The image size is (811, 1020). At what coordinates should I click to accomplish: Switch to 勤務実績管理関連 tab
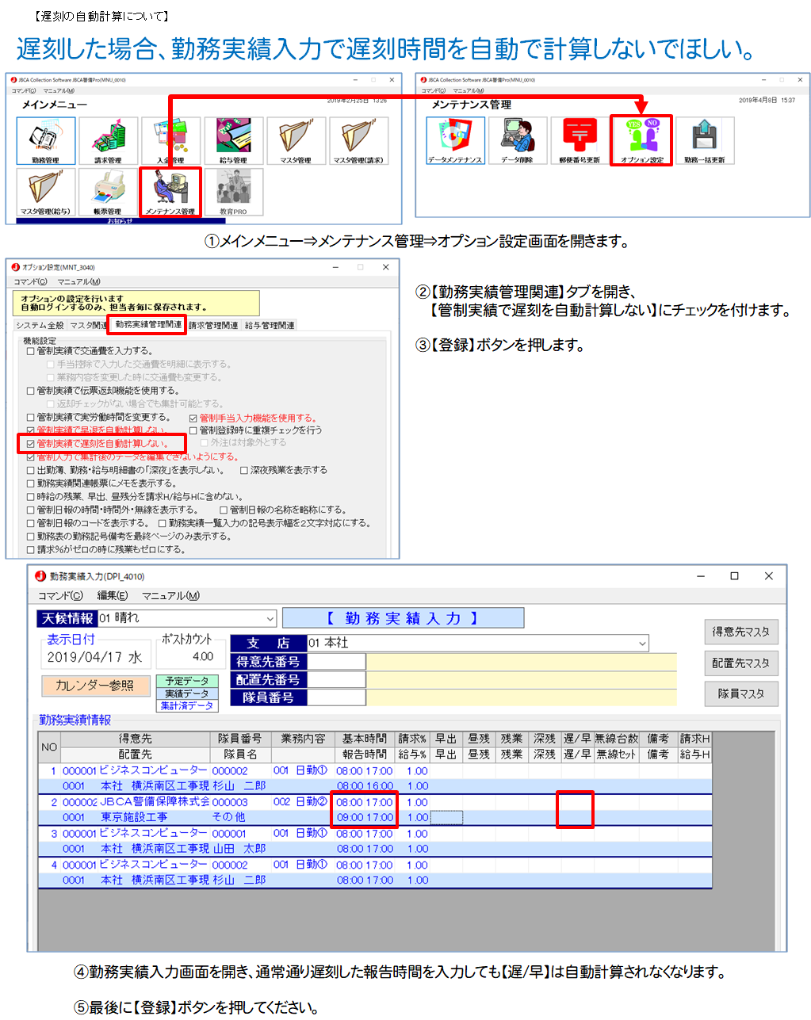tap(148, 325)
